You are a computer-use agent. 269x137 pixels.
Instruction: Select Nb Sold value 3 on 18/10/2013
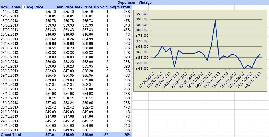tap(107, 103)
